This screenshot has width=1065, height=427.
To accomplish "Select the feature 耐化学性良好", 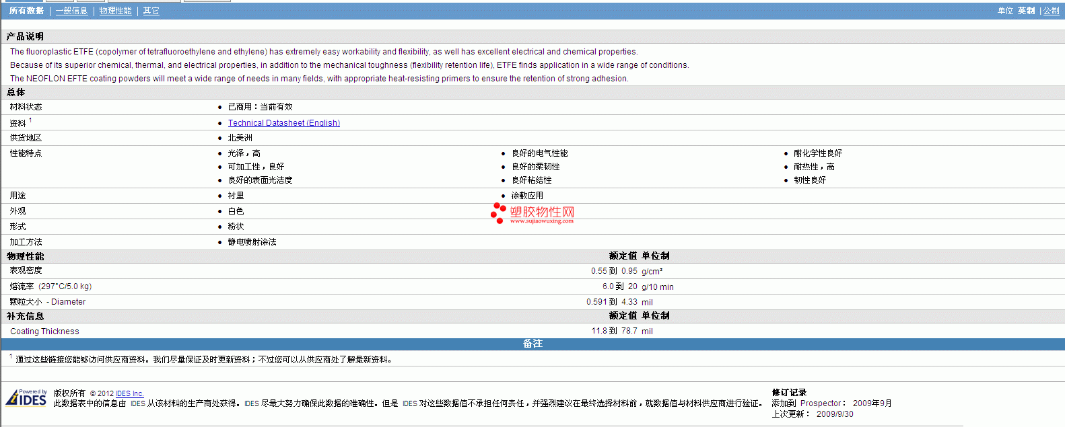I will click(x=817, y=153).
